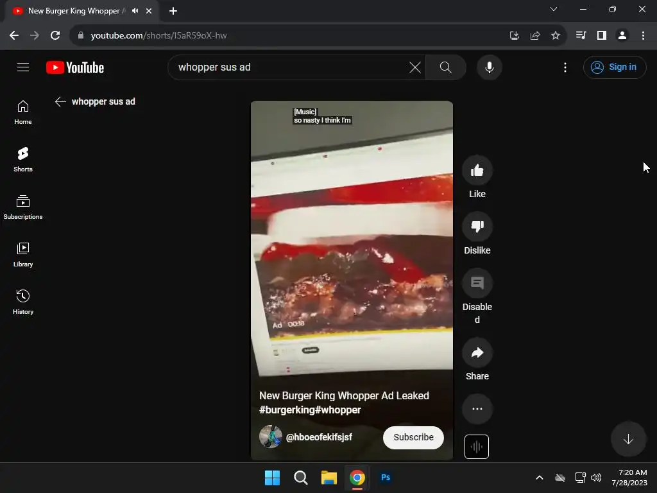Dislike the Short video
This screenshot has height=493, width=657.
click(477, 227)
